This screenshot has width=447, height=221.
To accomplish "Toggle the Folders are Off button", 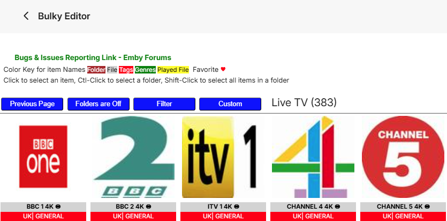I will (99, 104).
